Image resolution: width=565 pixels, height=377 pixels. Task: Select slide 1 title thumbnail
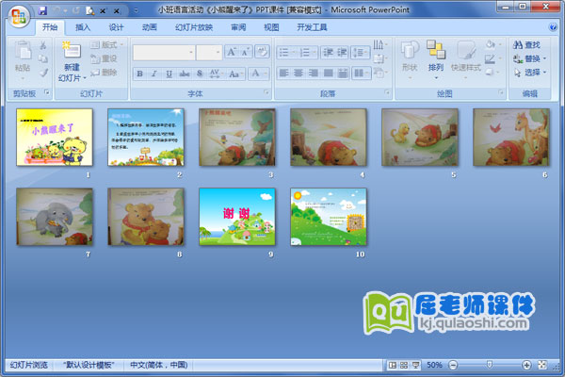click(x=55, y=137)
